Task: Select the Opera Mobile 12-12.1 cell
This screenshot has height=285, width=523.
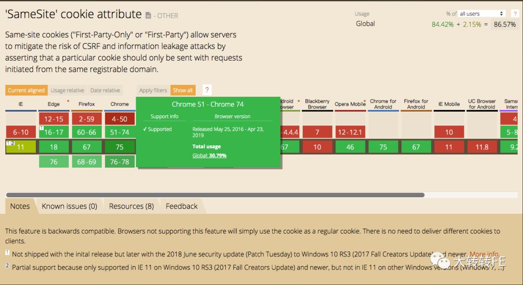Action: [x=350, y=132]
